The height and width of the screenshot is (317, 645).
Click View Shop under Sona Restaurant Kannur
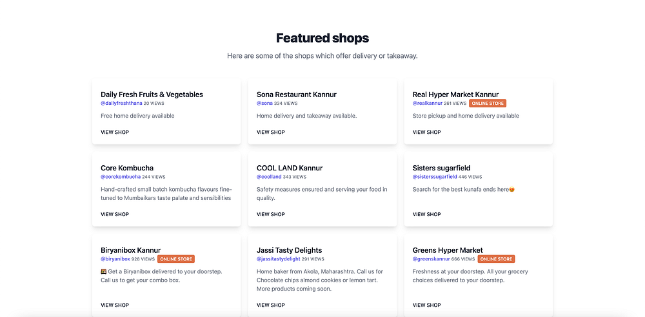[x=271, y=132]
